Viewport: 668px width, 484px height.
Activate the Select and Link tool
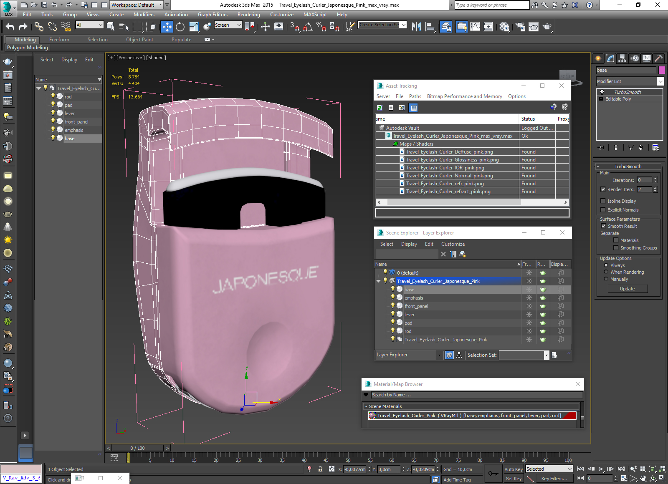point(39,27)
